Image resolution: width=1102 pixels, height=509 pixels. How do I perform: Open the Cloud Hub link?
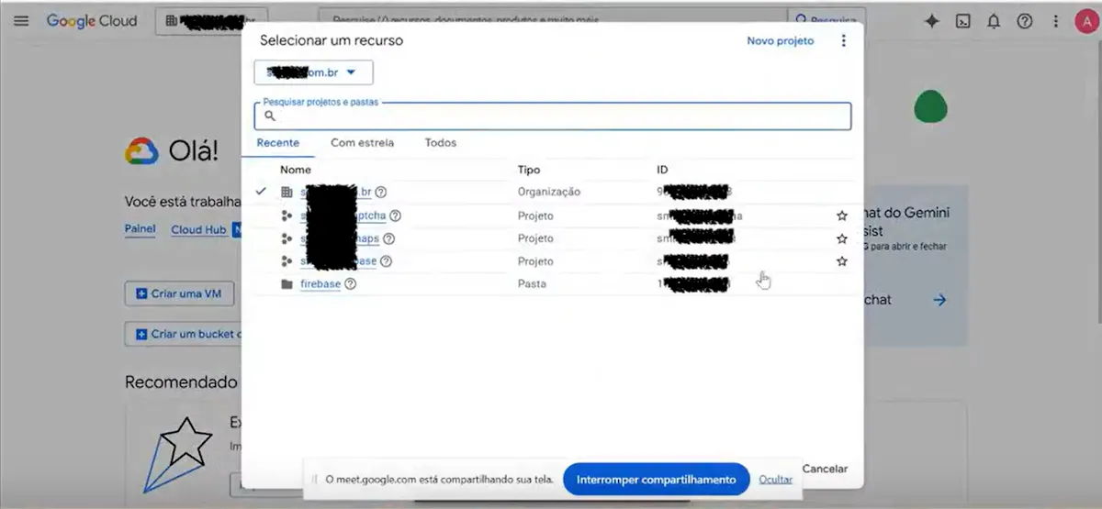[198, 230]
